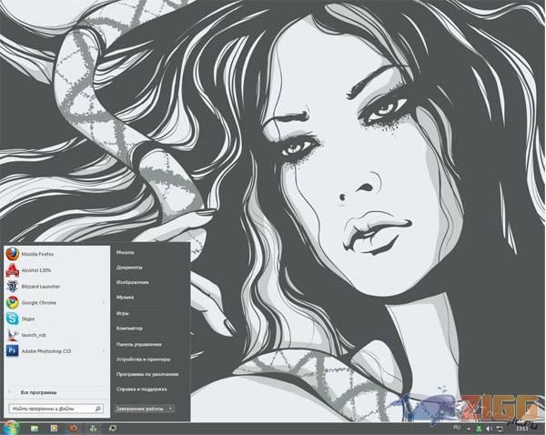Run the launch_mb shortcut

32,334
